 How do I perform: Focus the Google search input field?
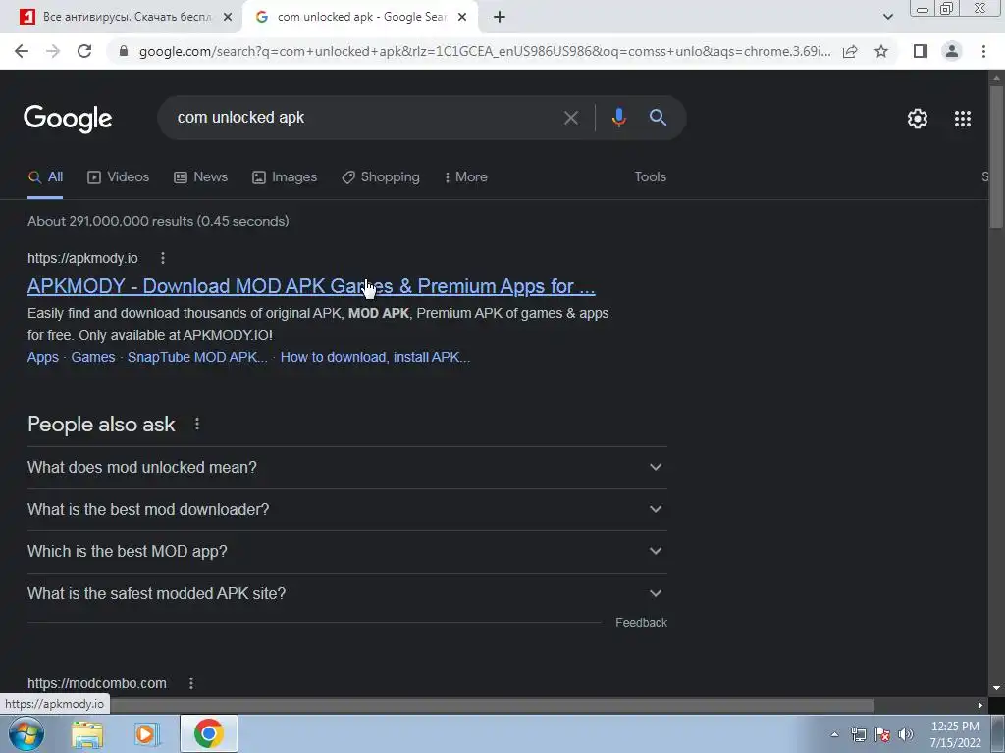(x=365, y=118)
